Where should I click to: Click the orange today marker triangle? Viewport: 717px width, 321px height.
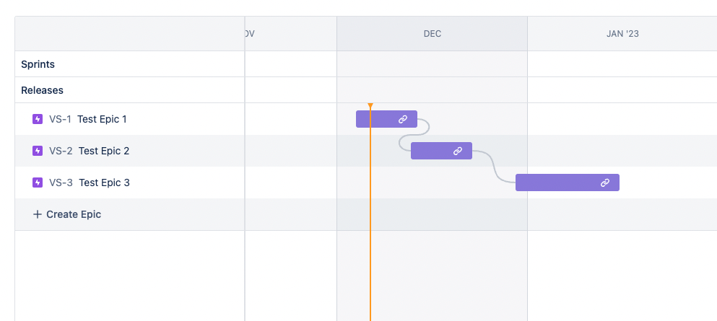370,106
